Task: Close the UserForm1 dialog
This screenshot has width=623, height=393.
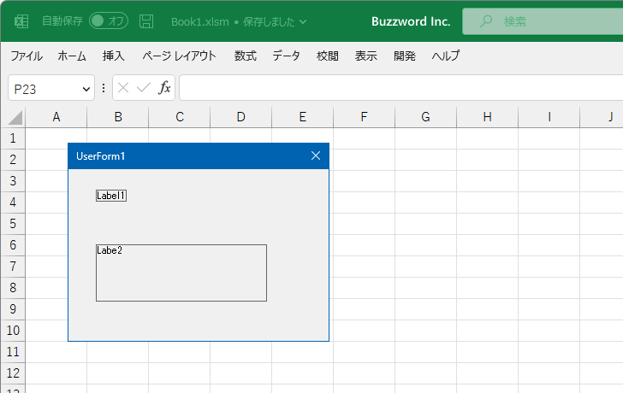Action: coord(315,155)
